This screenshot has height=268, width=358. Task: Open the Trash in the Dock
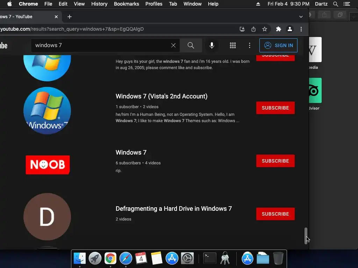[278, 258]
